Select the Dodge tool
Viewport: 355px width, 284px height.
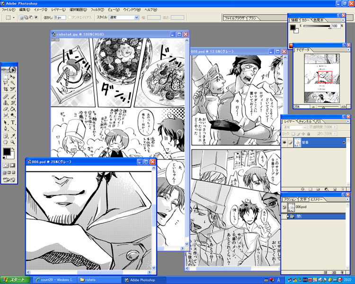pos(13,115)
